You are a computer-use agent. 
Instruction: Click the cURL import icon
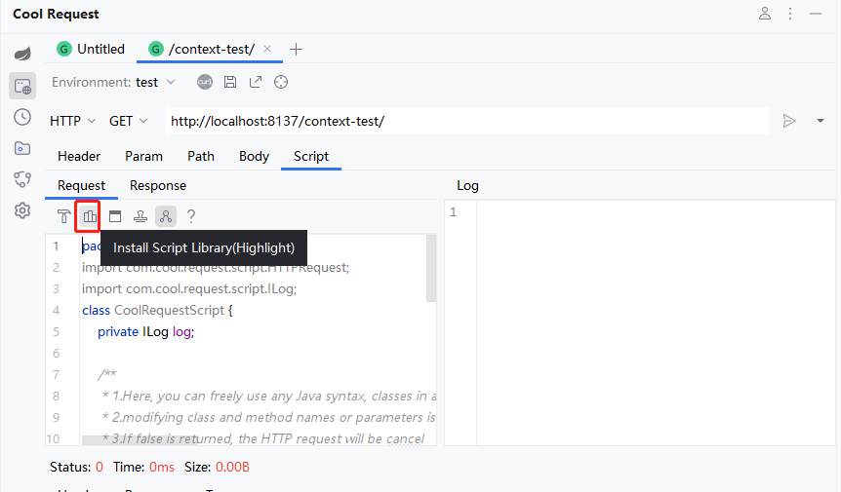tap(204, 82)
